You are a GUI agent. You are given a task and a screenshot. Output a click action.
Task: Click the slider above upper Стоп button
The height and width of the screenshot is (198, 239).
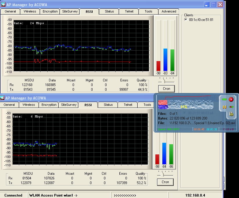[x=165, y=80]
